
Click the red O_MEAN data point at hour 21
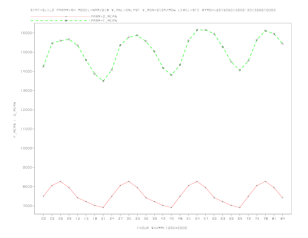[103, 207]
